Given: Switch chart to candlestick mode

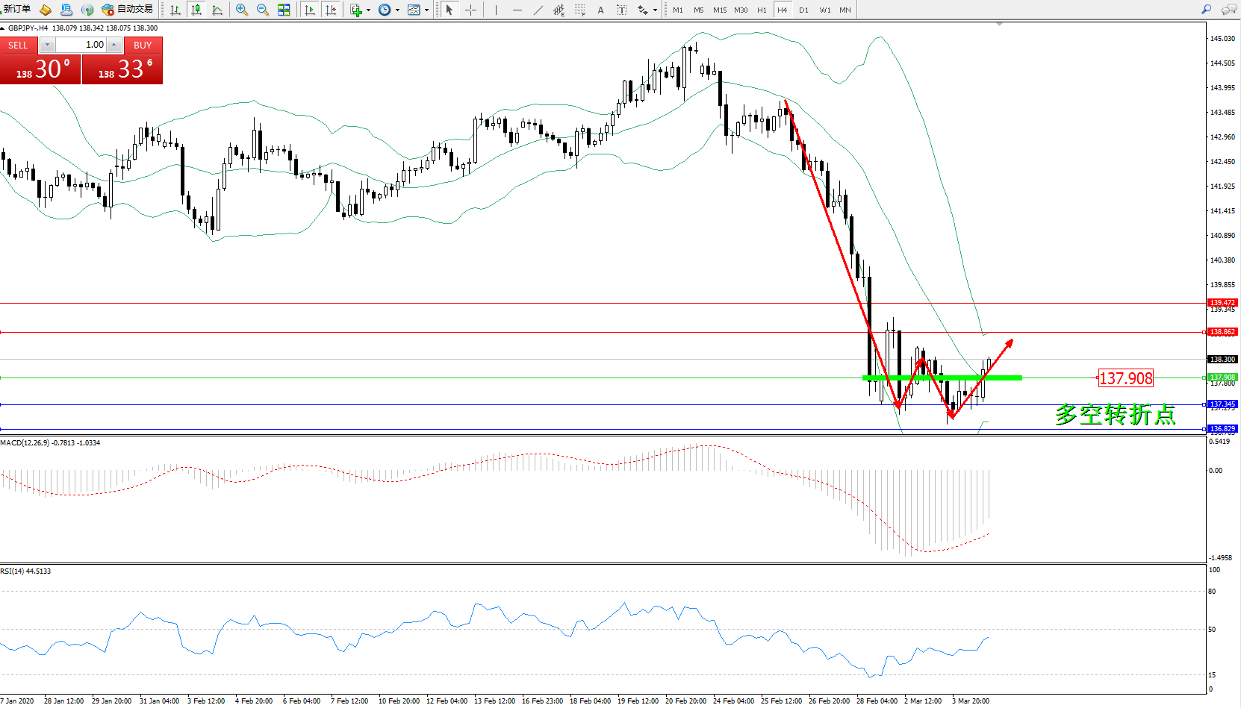Looking at the screenshot, I should pyautogui.click(x=196, y=10).
